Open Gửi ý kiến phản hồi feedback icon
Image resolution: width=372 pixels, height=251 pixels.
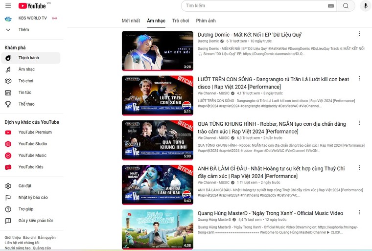click(8, 221)
